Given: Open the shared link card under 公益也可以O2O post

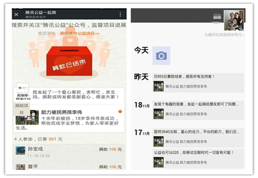Looking at the screenshot, I should point(198,162).
